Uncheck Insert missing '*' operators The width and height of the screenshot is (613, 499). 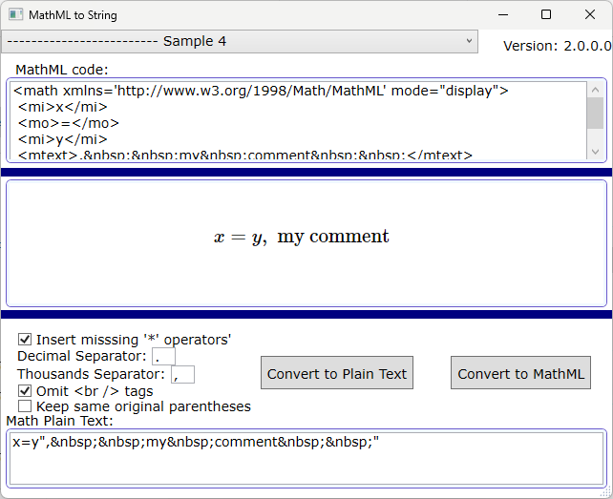[x=25, y=340]
